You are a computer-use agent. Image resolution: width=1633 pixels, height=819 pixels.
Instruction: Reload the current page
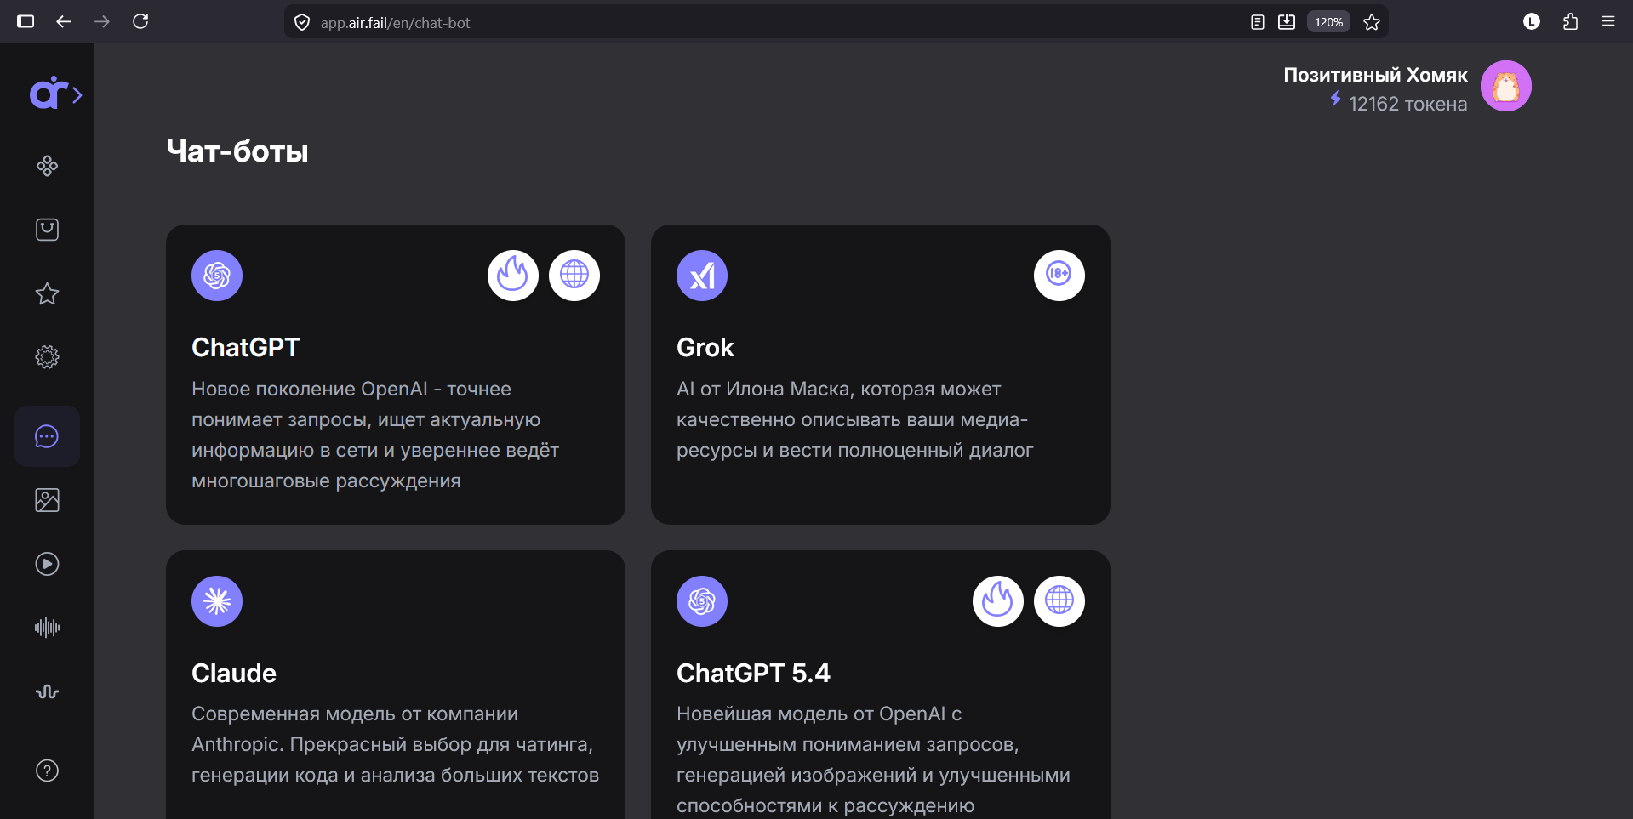coord(140,22)
